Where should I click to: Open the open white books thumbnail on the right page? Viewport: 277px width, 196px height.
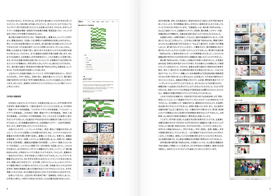click(x=258, y=27)
